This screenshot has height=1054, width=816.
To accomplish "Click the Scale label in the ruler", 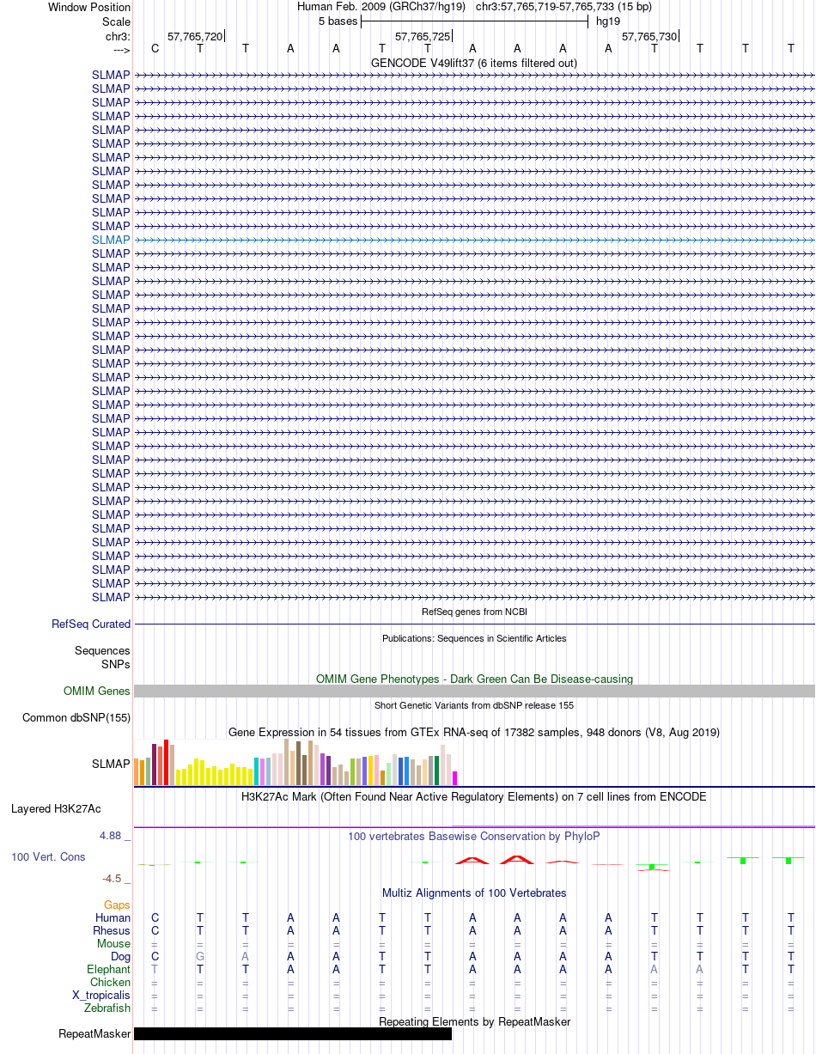I will tap(116, 21).
